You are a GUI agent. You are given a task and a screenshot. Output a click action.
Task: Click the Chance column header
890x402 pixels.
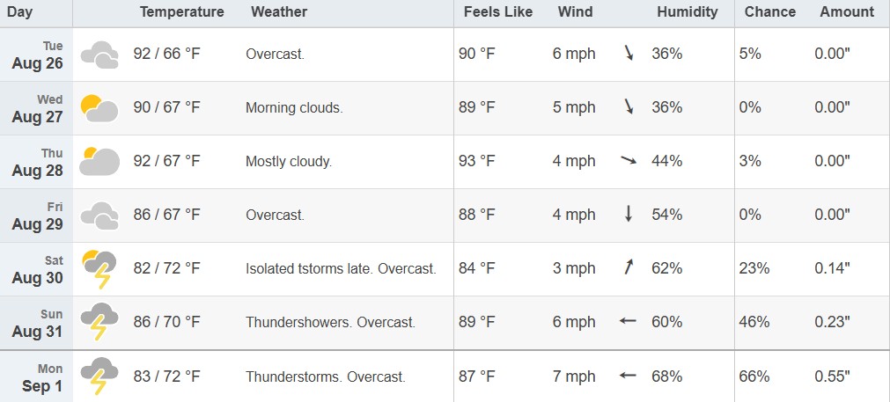point(770,12)
